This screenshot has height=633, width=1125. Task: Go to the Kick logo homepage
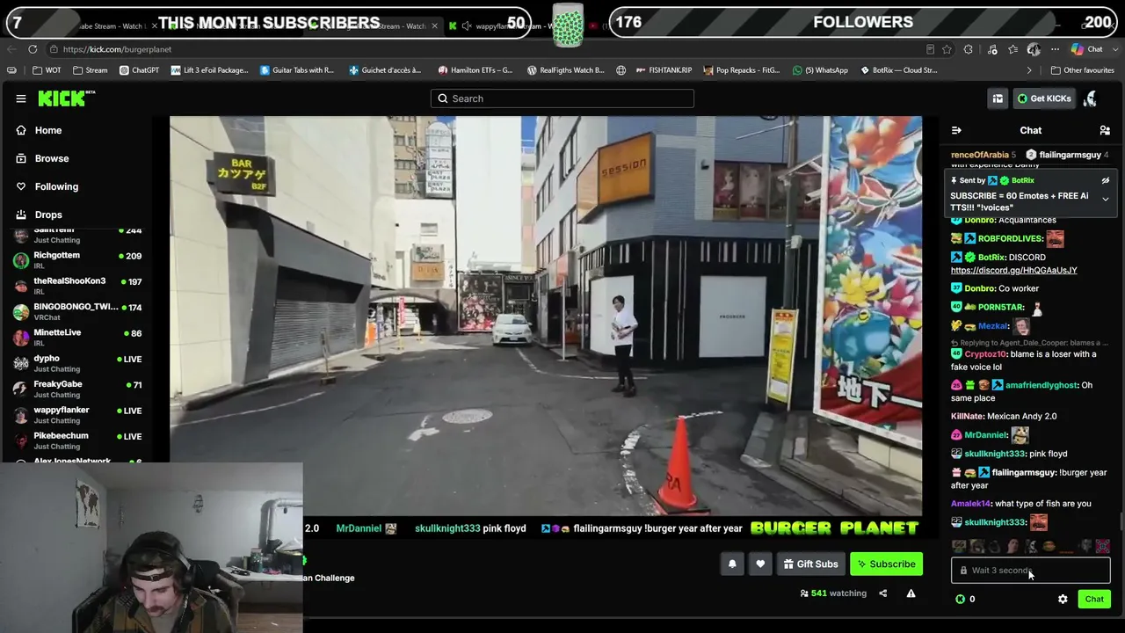[x=66, y=98]
